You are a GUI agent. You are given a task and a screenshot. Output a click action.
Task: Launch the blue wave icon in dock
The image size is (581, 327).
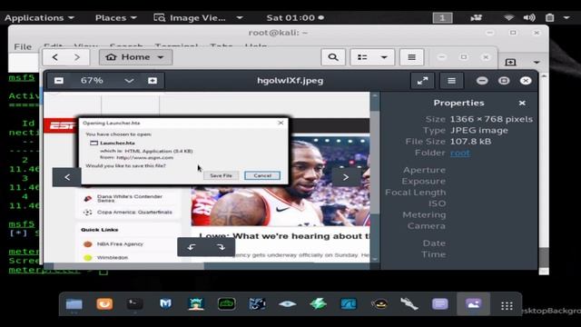pos(349,304)
